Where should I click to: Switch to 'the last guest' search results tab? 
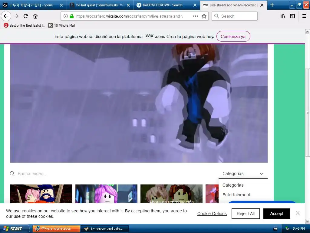pos(100,5)
